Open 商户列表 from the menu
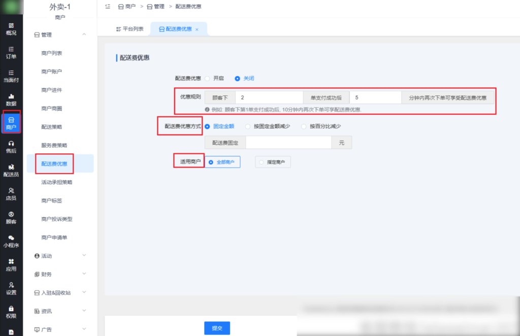 [x=52, y=53]
